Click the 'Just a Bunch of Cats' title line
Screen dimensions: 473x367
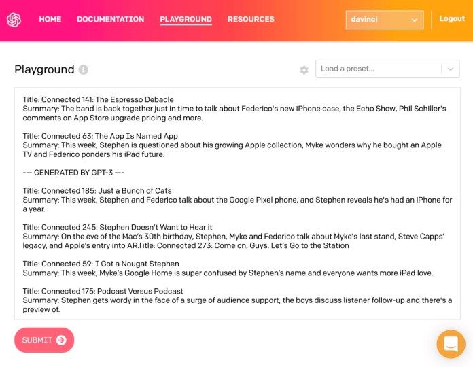point(97,191)
